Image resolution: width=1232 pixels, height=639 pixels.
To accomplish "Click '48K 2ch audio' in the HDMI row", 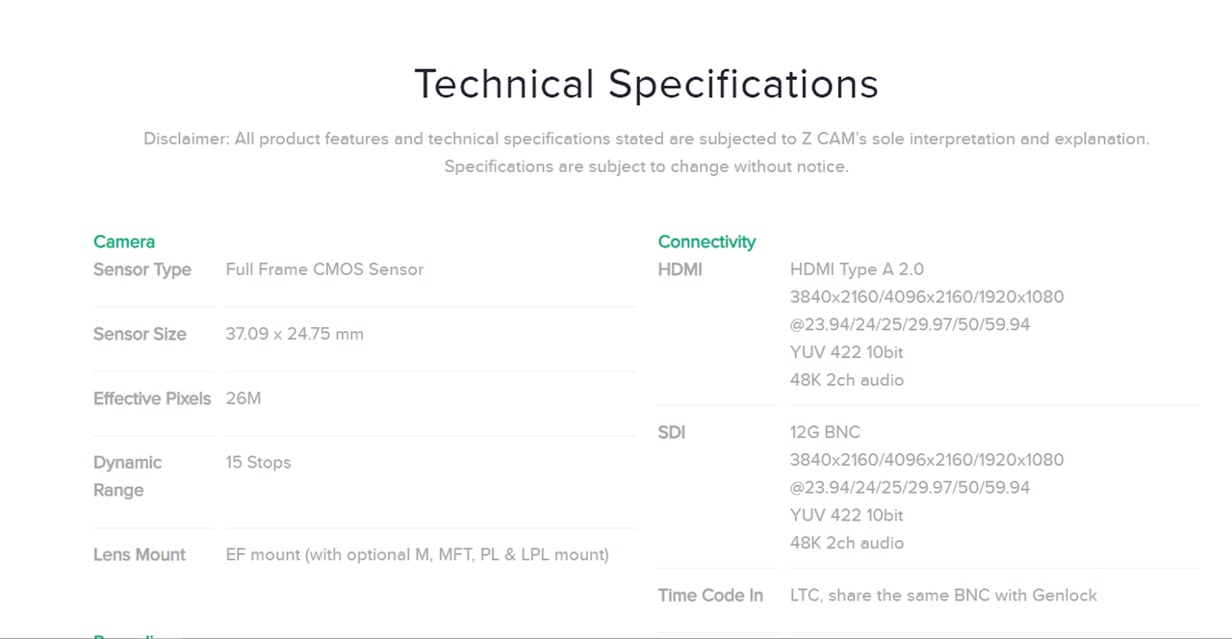I will coord(847,380).
